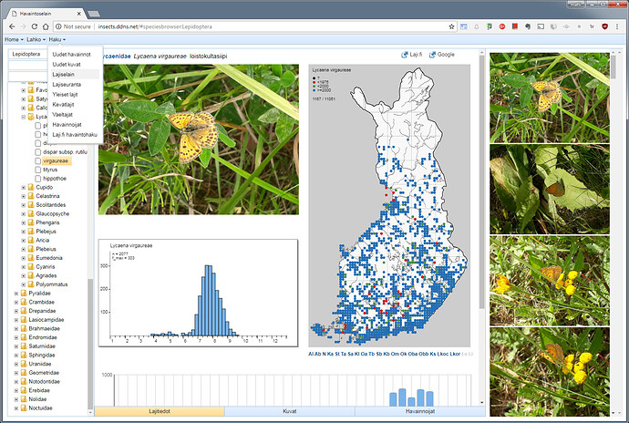Open the Home dropdown menu
Viewport: 629px width, 423px height.
click(x=14, y=39)
